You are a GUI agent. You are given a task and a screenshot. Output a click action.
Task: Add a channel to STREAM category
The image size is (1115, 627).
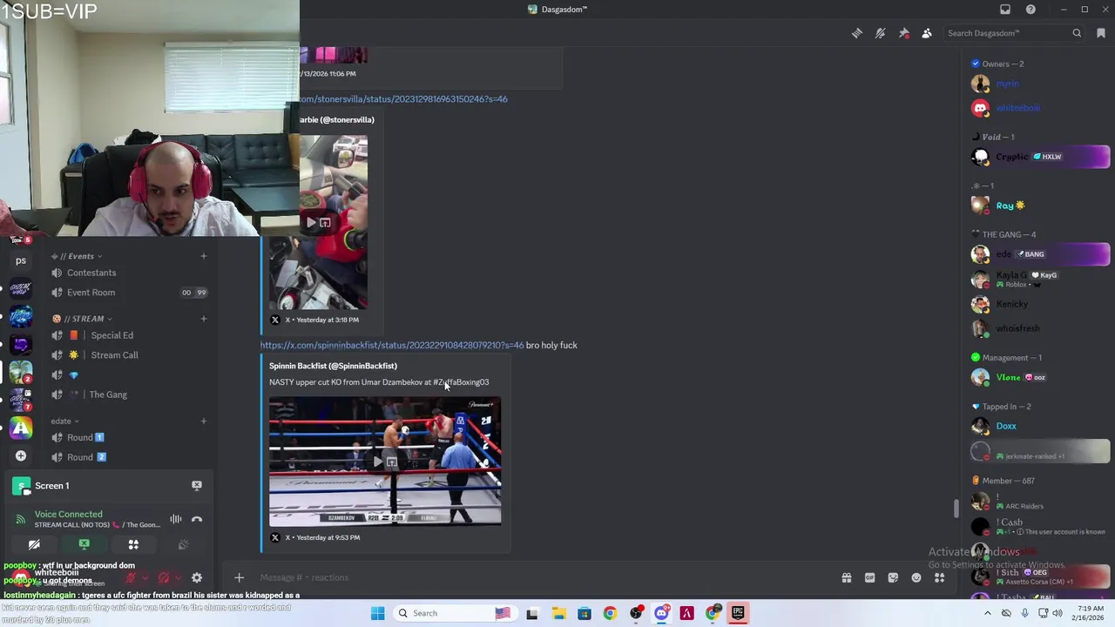pyautogui.click(x=204, y=319)
